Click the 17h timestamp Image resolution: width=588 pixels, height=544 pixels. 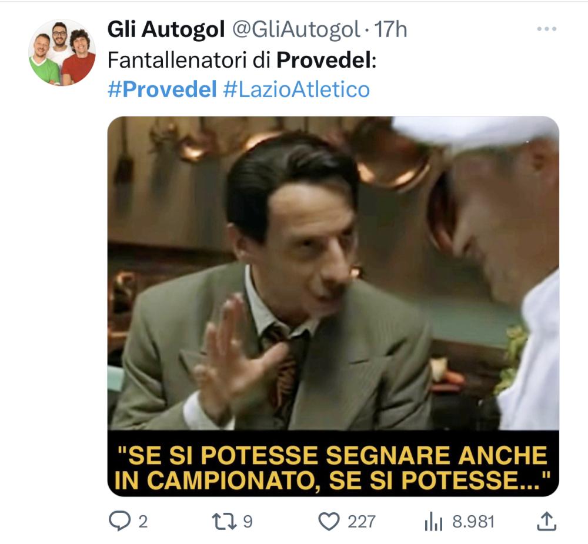(x=390, y=29)
